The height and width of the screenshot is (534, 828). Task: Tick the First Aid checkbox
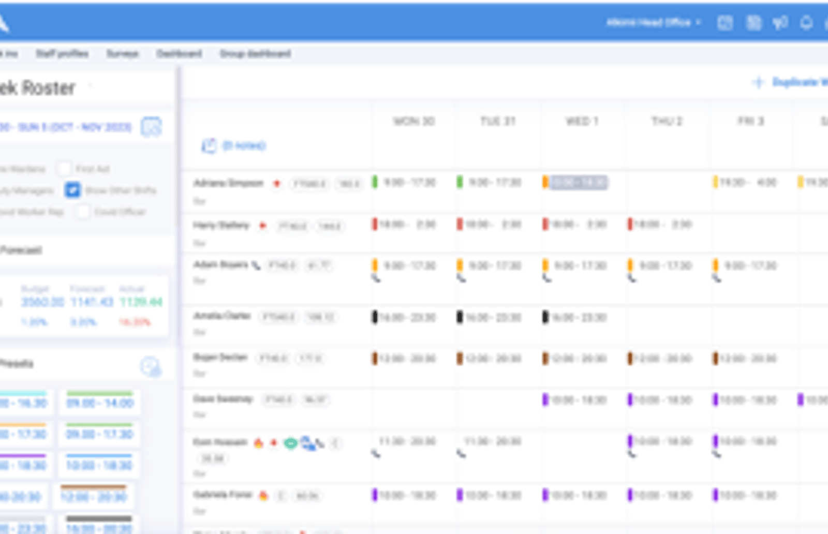[64, 169]
